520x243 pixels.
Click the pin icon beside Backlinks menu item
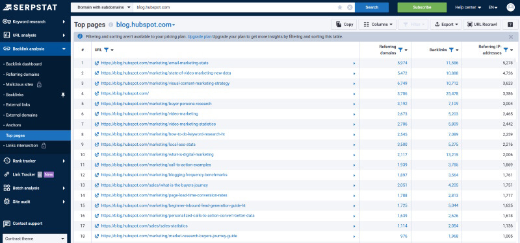click(63, 95)
